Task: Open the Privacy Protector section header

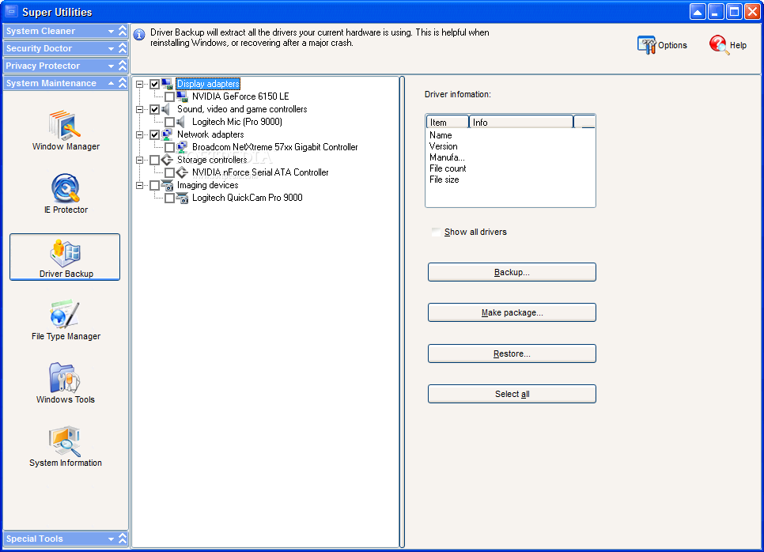Action: pyautogui.click(x=66, y=66)
